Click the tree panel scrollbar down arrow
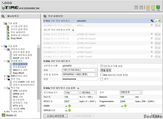 39,111
